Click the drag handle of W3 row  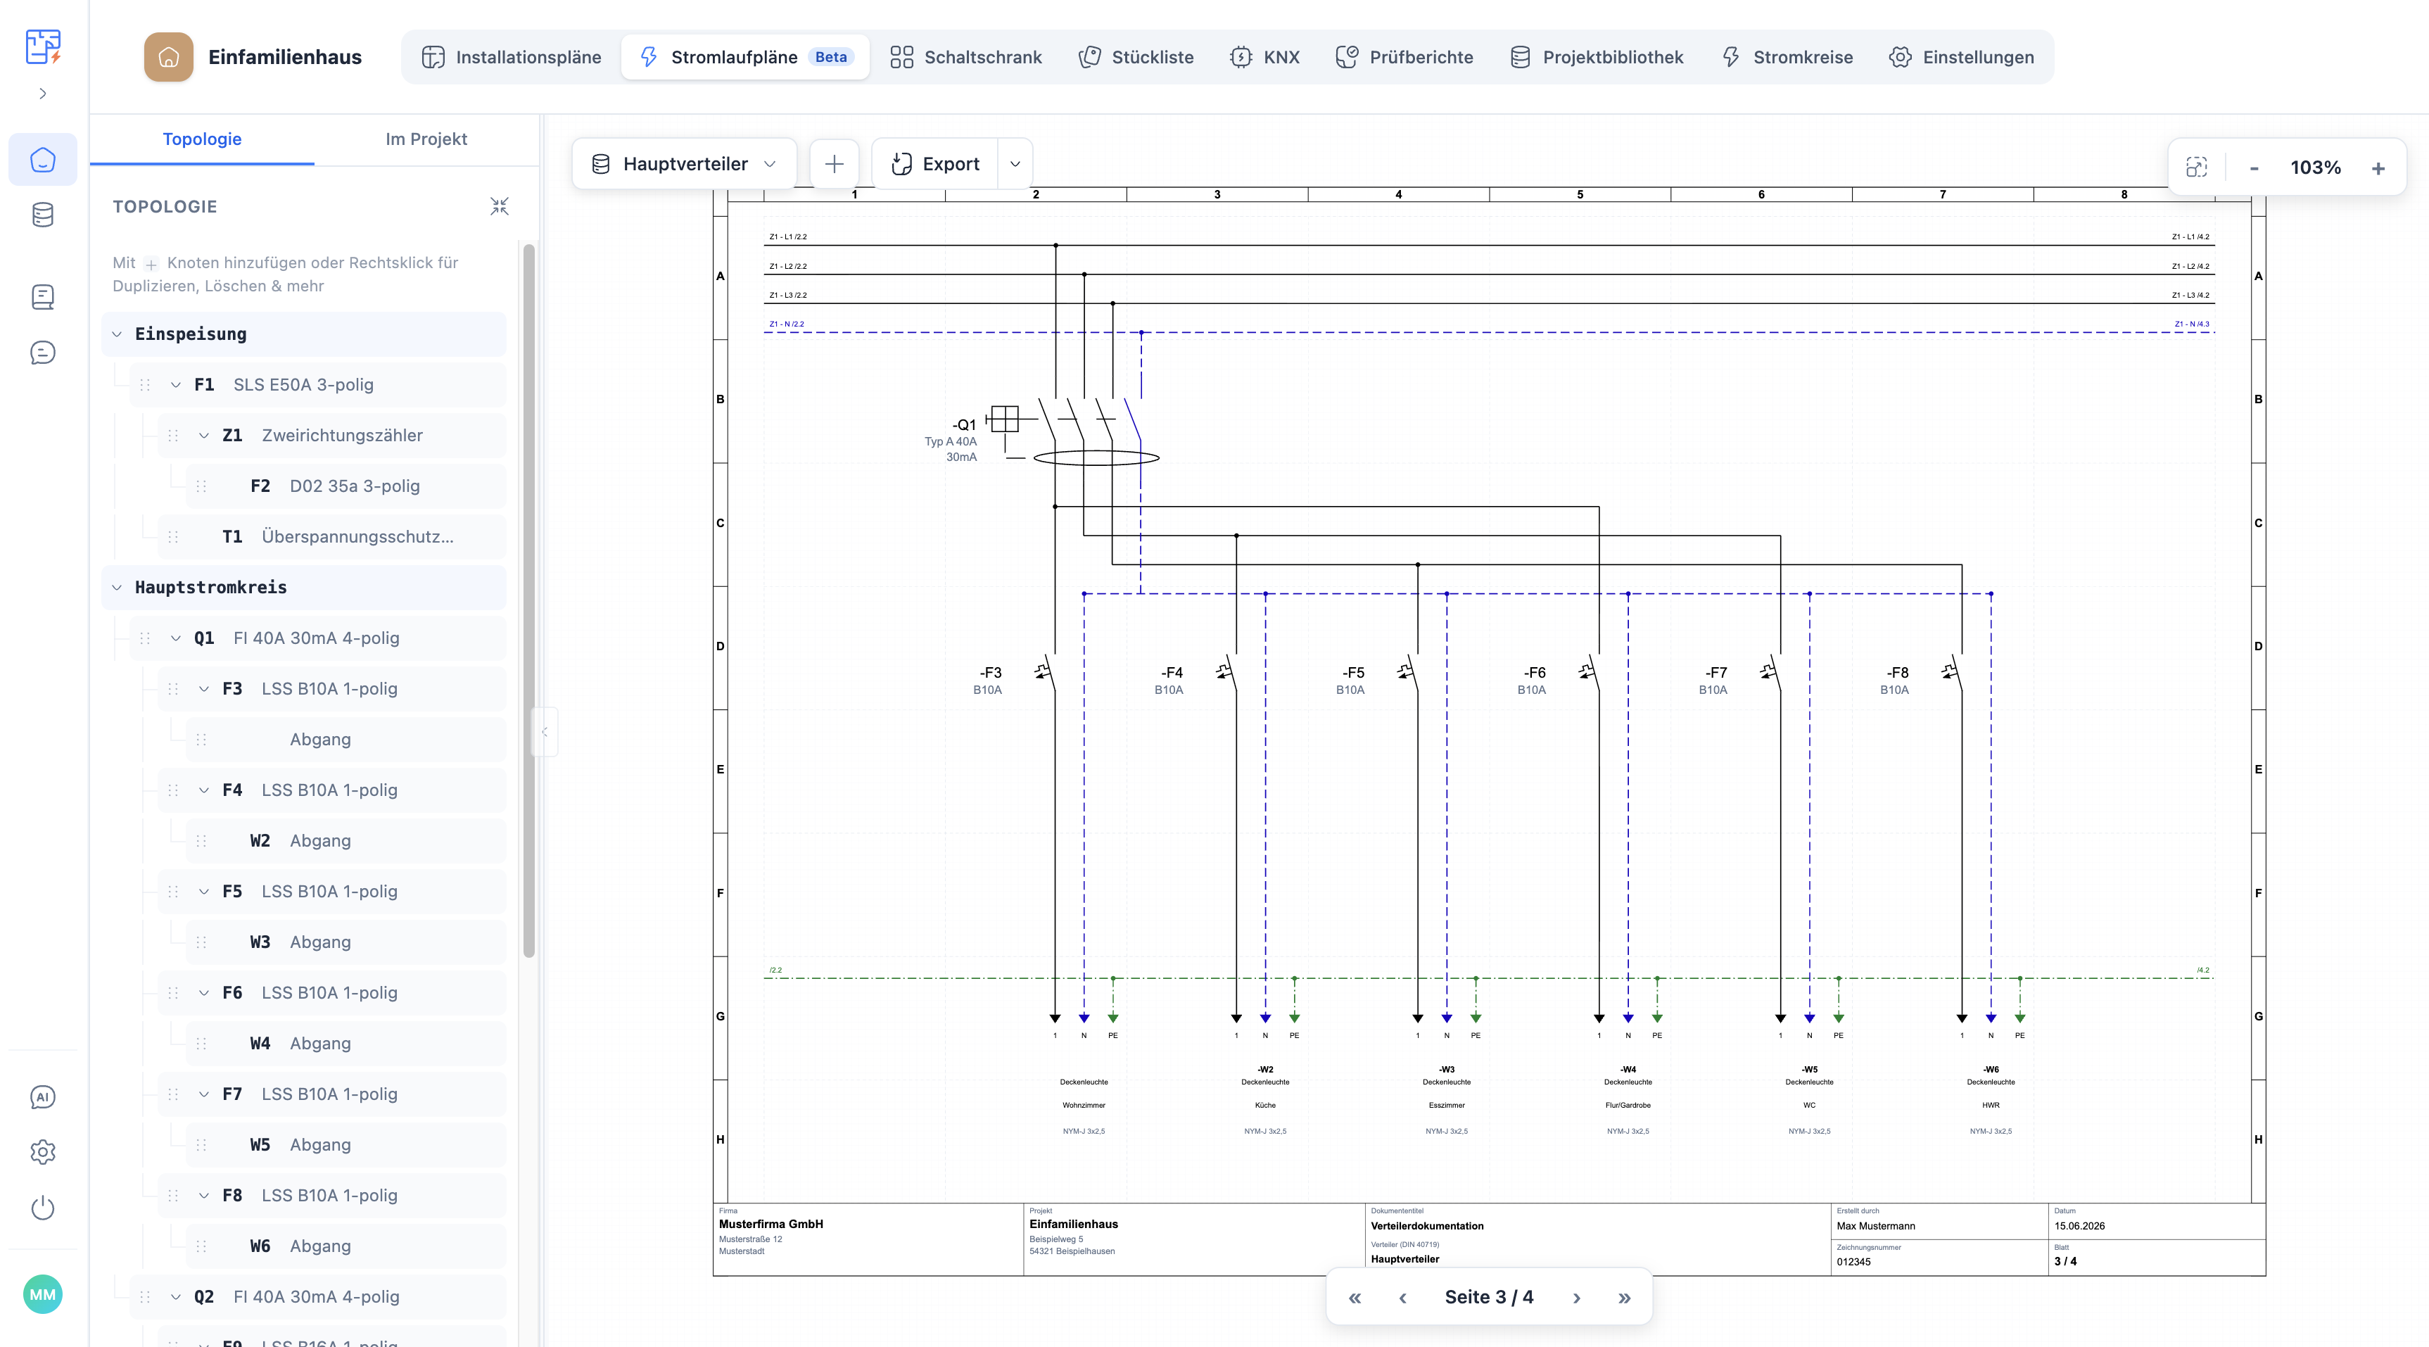(201, 942)
